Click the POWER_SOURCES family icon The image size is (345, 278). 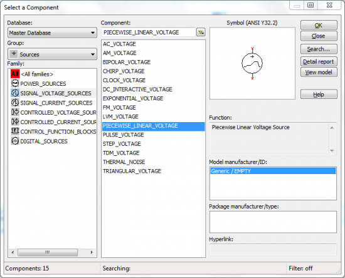click(15, 83)
